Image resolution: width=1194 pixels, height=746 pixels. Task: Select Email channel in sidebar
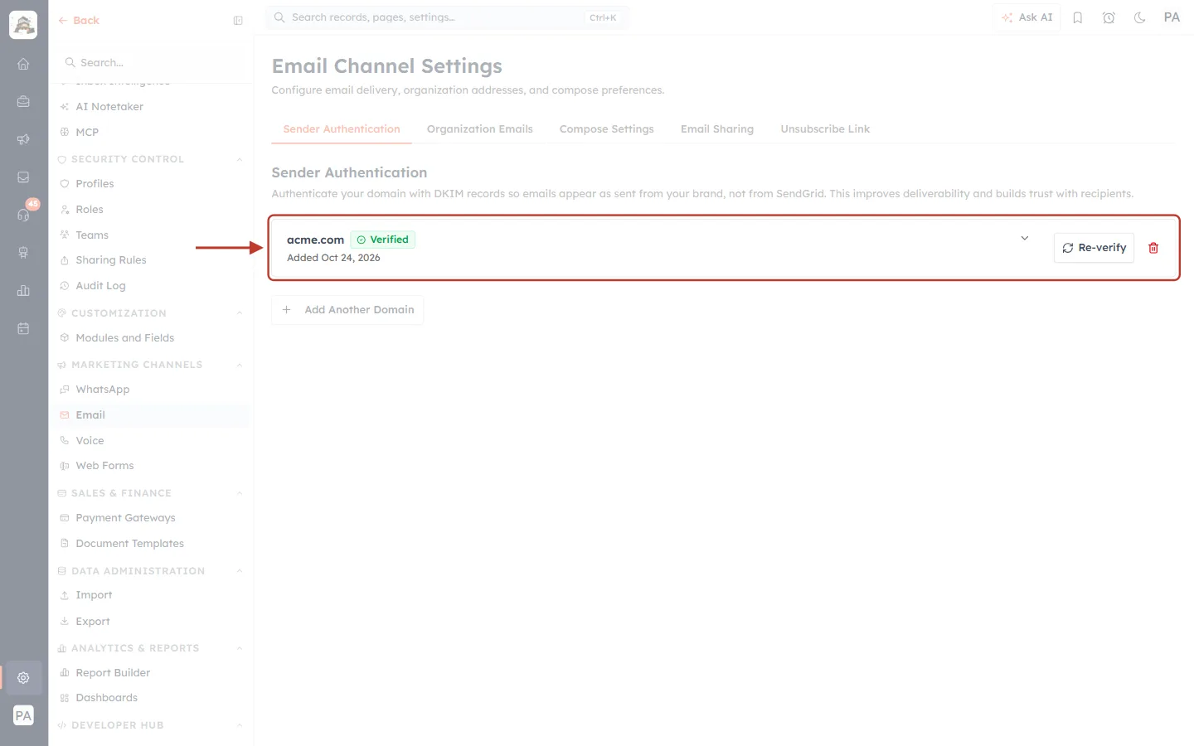pyautogui.click(x=151, y=415)
